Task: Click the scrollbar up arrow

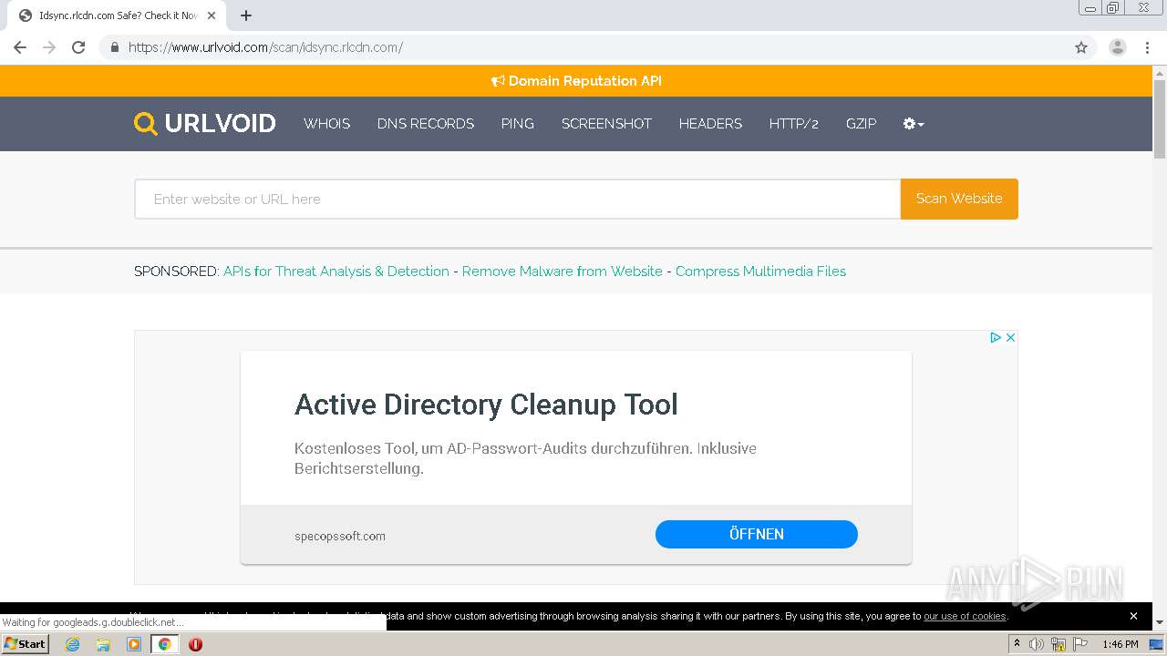Action: pos(1160,72)
